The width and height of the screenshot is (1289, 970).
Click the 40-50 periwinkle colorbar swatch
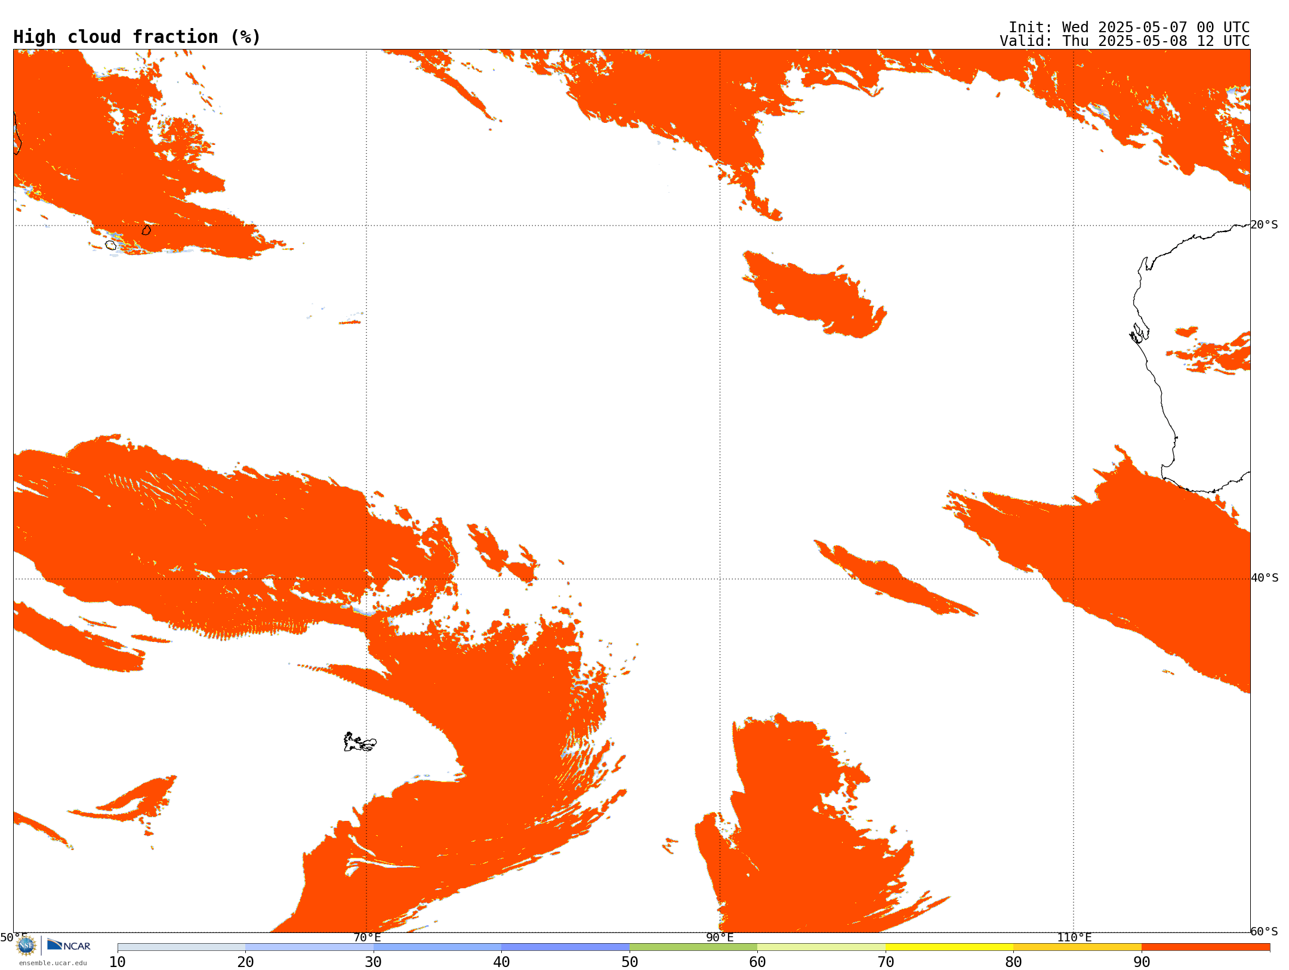click(565, 947)
